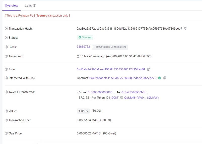
Task: Click the help icon next to Timestamp
Action: pyautogui.click(x=6, y=56)
